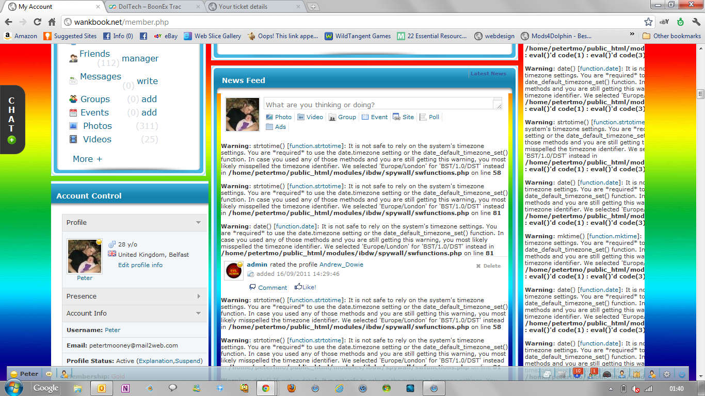Open the Edit profile info link
The image size is (705, 396).
tap(140, 265)
